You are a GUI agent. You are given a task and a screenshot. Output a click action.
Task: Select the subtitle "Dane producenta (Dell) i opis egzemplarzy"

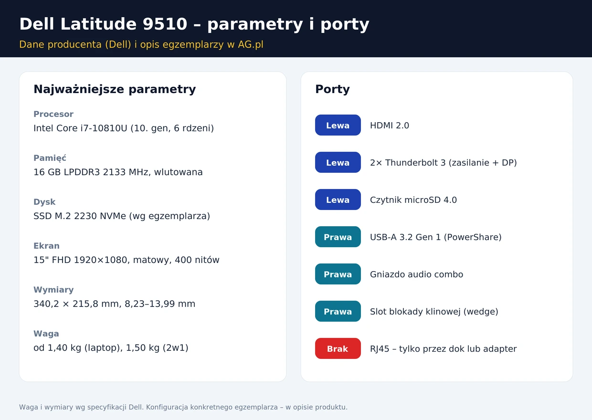click(121, 44)
